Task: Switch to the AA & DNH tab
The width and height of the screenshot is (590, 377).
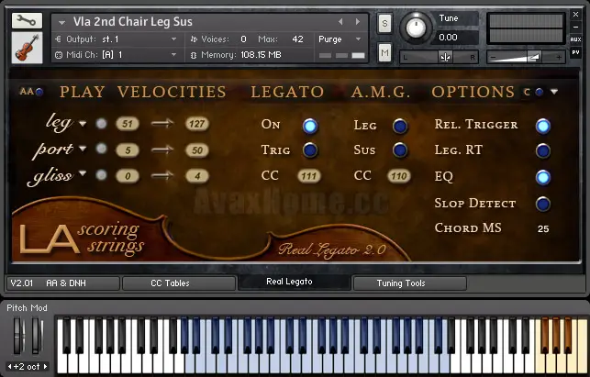Action: click(63, 283)
